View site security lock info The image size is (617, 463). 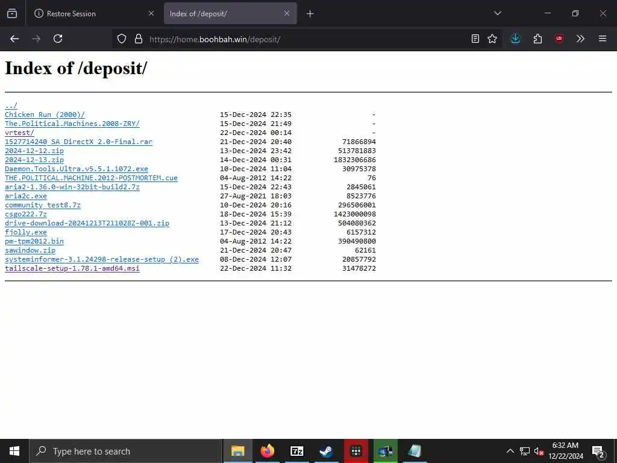(x=139, y=39)
